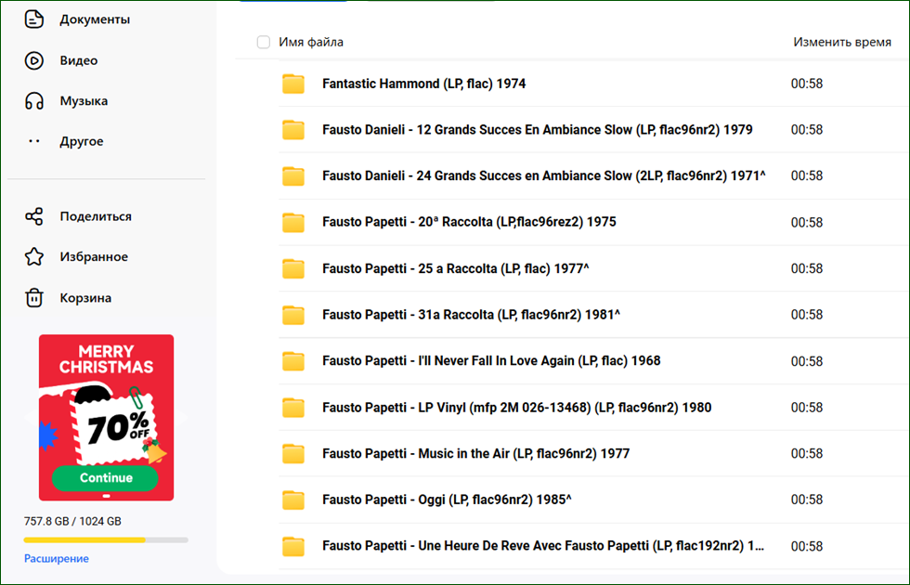Open the Documents icon in sidebar
Image resolution: width=910 pixels, height=585 pixels.
(33, 19)
